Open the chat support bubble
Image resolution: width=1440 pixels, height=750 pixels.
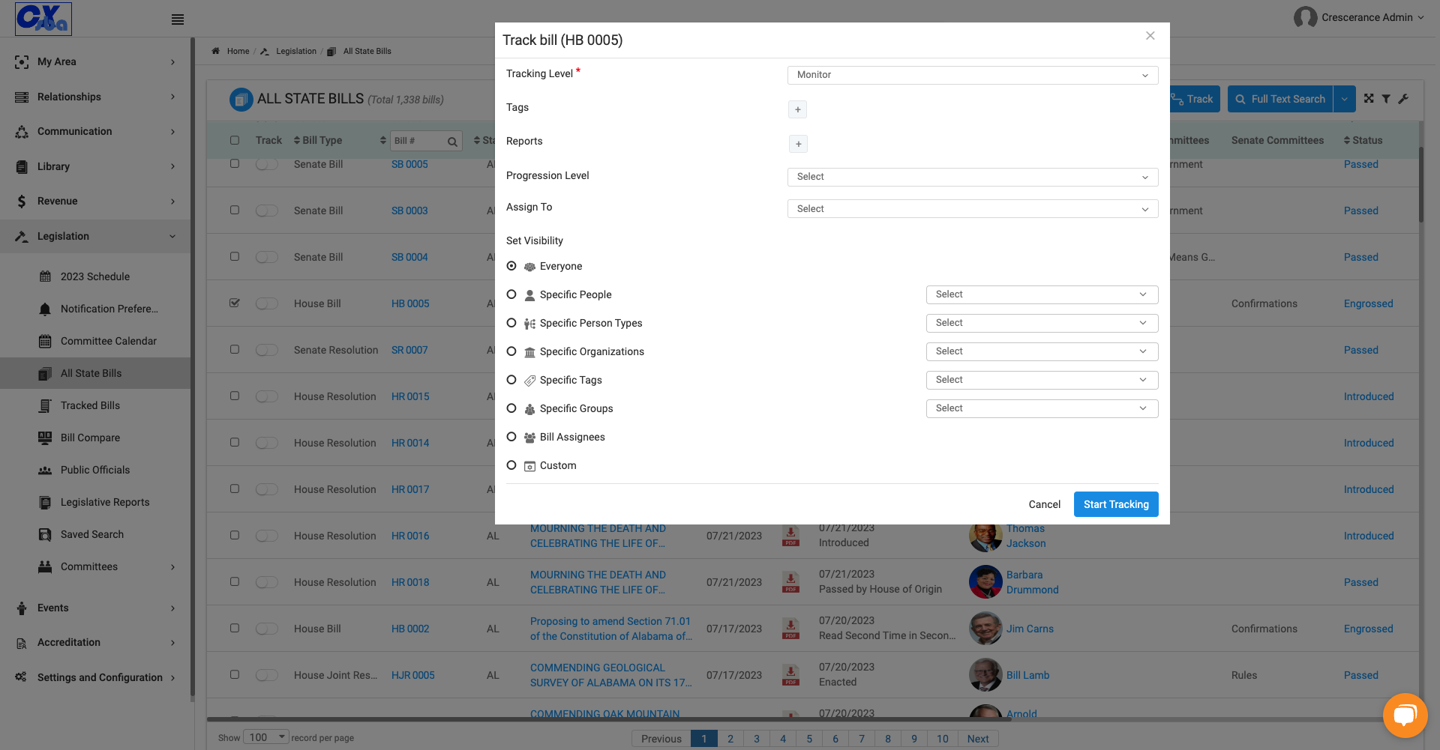pyautogui.click(x=1405, y=716)
